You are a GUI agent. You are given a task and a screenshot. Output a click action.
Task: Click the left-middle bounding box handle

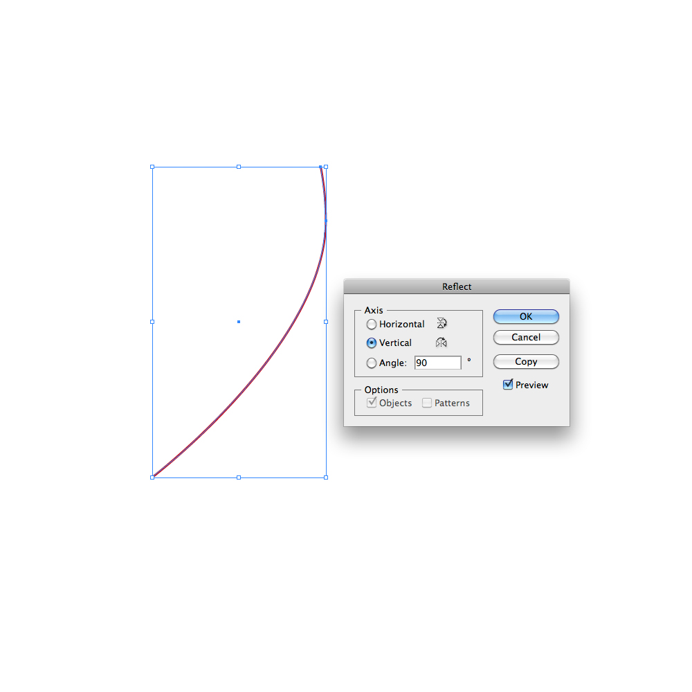(x=152, y=322)
